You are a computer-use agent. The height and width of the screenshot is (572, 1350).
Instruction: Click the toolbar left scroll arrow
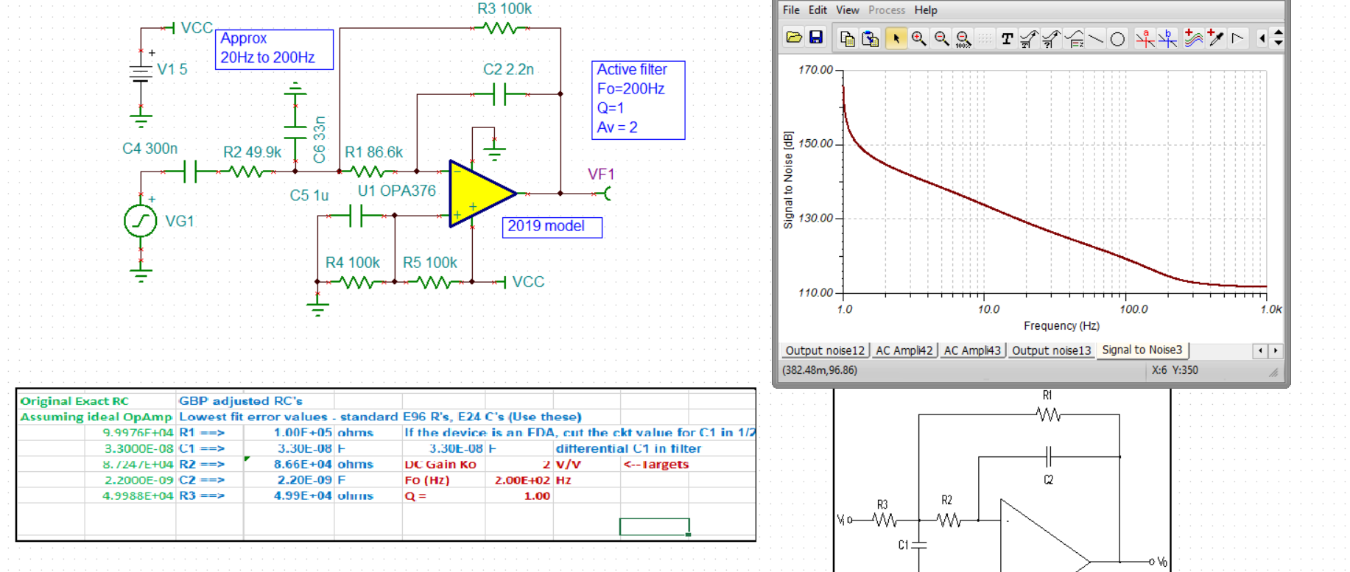click(1262, 38)
